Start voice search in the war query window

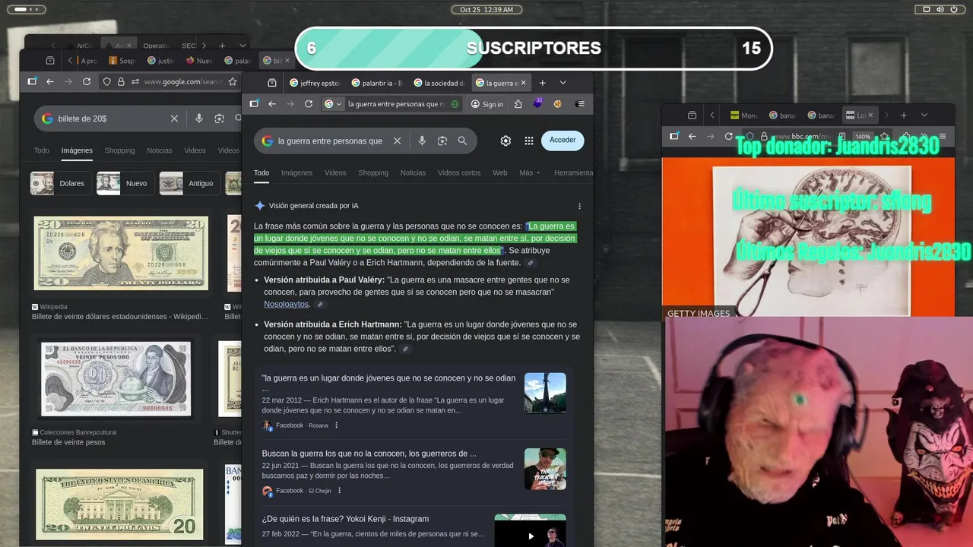[422, 141]
